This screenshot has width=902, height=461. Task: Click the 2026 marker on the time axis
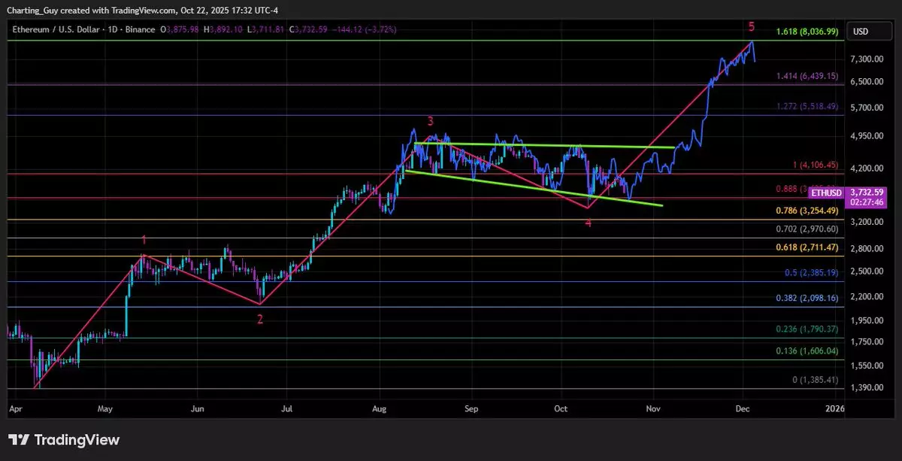pos(834,408)
